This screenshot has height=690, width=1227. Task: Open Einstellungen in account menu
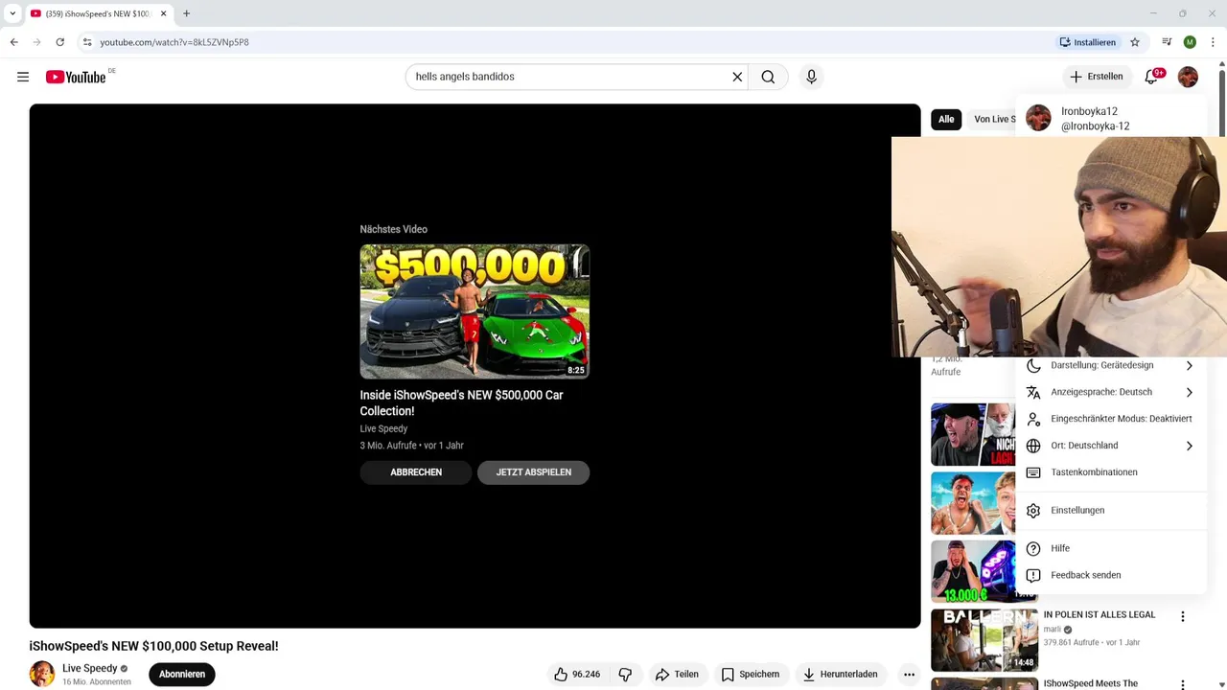[x=1110, y=511]
